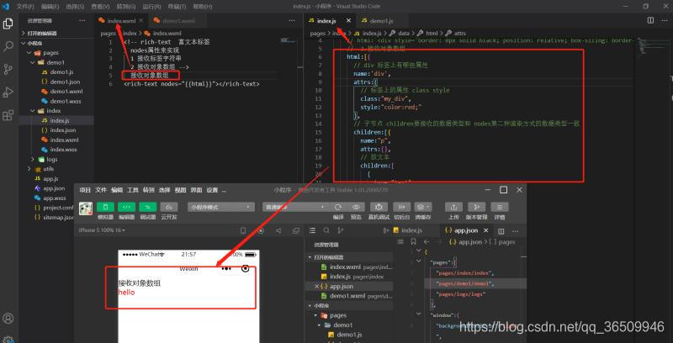Click the WeChat simulator capsule close circle
The image size is (673, 343).
click(246, 269)
